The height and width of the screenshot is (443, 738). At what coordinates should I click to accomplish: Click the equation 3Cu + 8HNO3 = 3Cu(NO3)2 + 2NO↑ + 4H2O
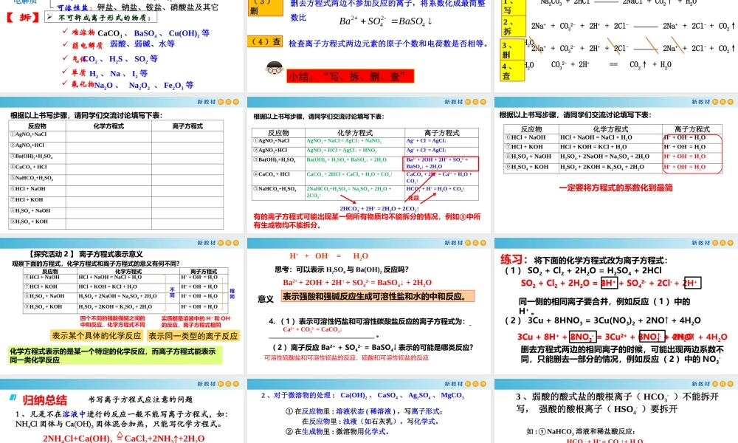[x=614, y=320]
